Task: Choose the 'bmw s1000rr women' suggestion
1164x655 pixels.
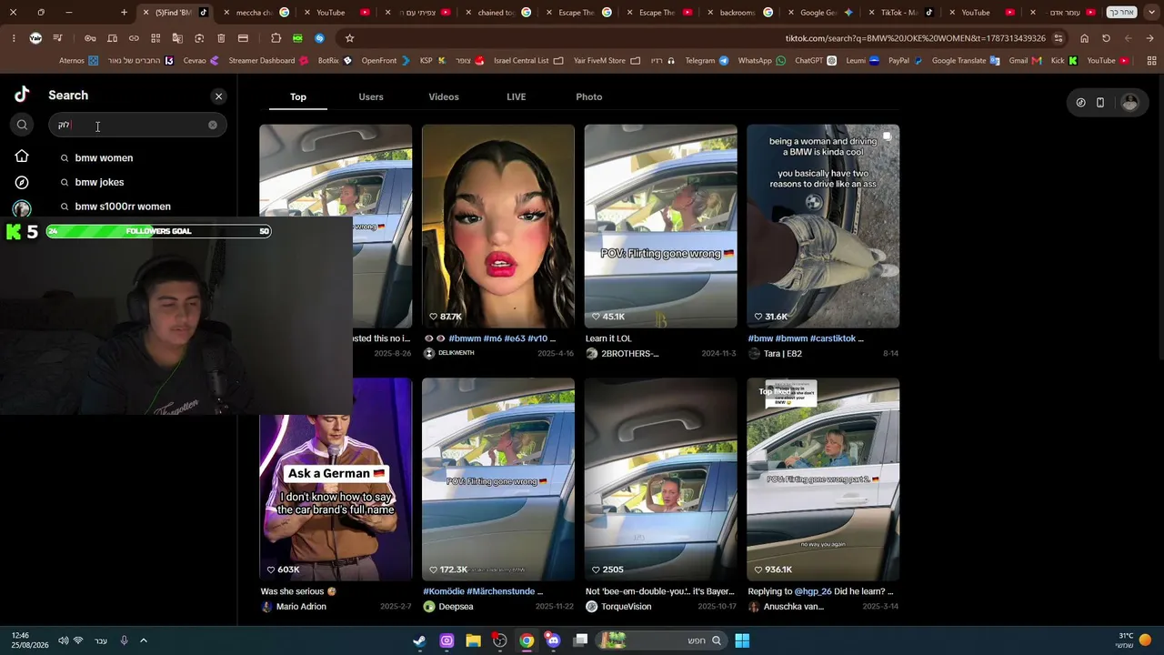Action: pyautogui.click(x=123, y=207)
